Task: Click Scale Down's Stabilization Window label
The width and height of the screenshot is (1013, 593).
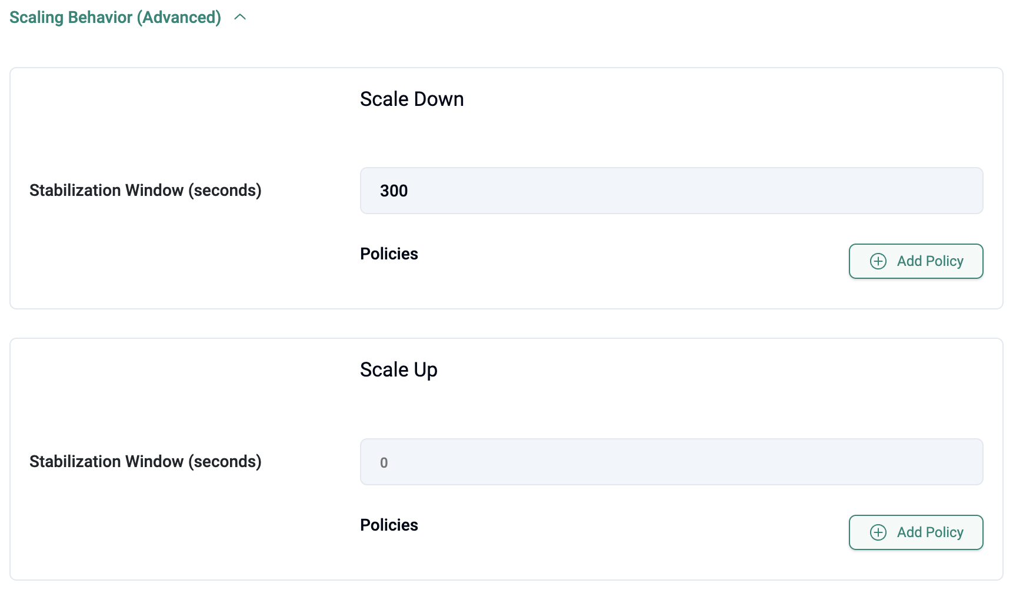Action: [145, 191]
